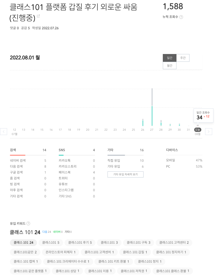Image resolution: width=215 pixels, height=275 pixels.
Task: Open the post via the external link icon beside the title
Action: pyautogui.click(x=38, y=16)
